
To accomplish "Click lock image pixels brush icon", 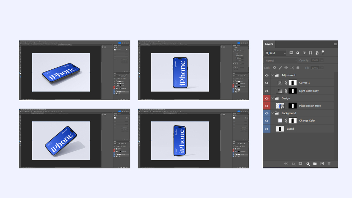I will pyautogui.click(x=280, y=68).
